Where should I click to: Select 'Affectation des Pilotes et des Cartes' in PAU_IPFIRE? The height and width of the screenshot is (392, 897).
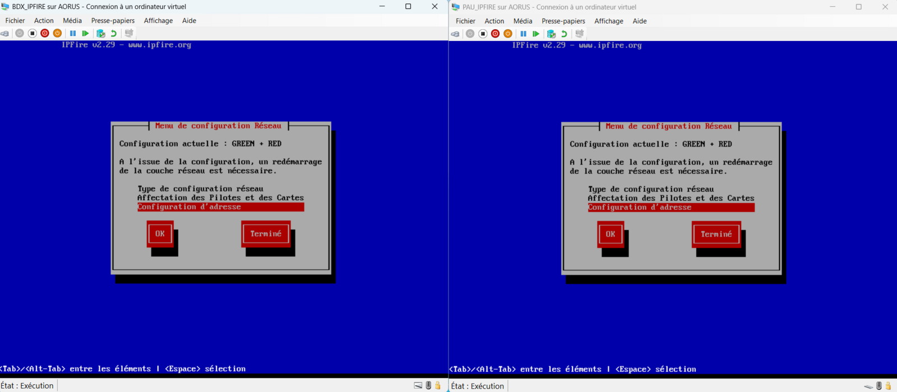pos(671,199)
